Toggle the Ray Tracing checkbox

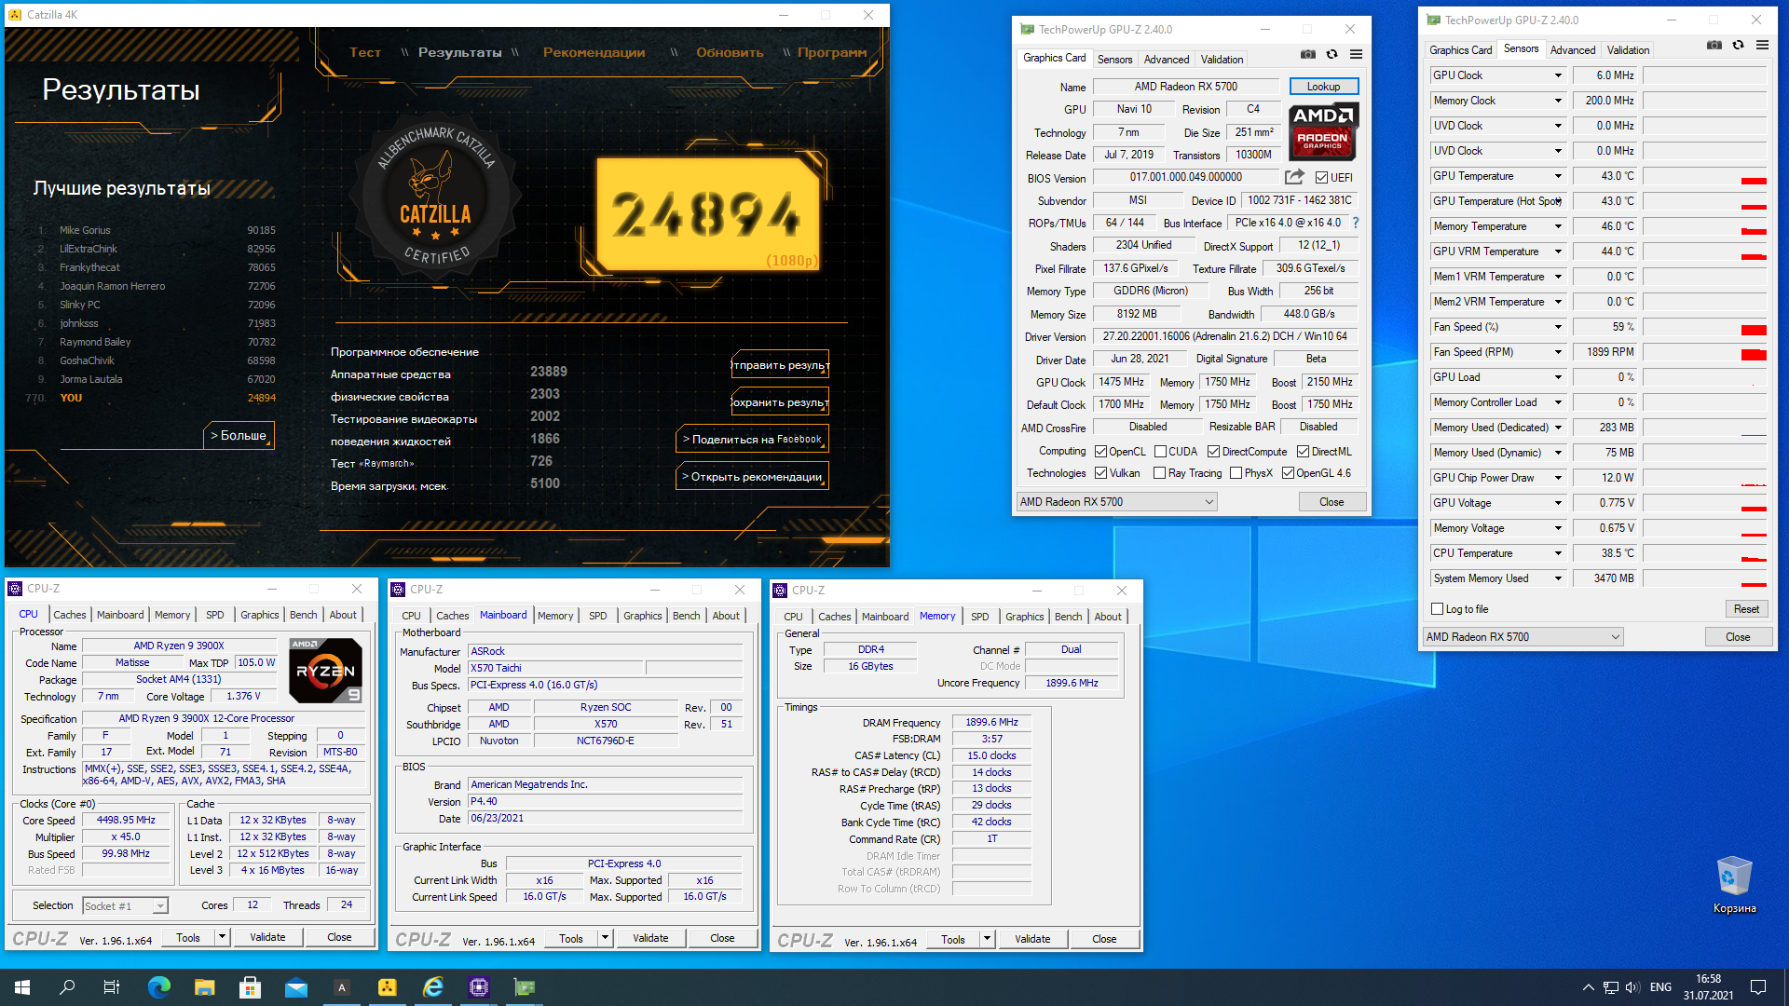[1160, 473]
